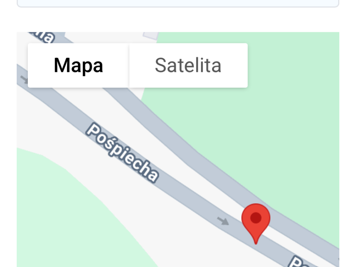Click the Pośpiecha street name label
This screenshot has width=356, height=267.
(x=123, y=153)
